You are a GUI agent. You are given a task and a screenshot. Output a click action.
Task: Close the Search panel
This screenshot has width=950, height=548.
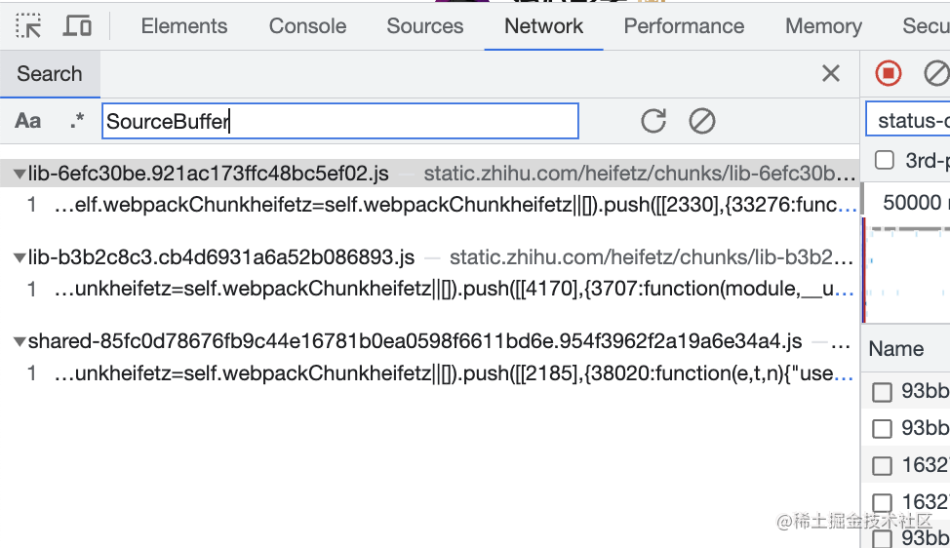tap(831, 73)
